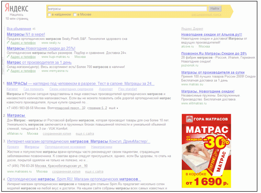The image size is (261, 193).
Task: Open the расширенный поиск link
Action: click(x=207, y=15)
